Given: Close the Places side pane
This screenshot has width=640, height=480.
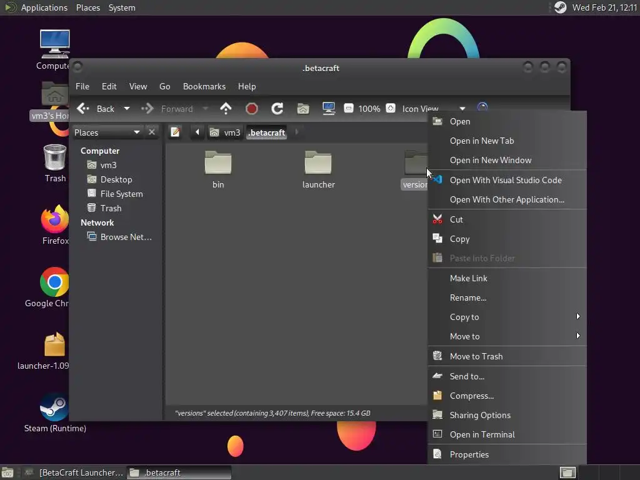Looking at the screenshot, I should pos(152,132).
